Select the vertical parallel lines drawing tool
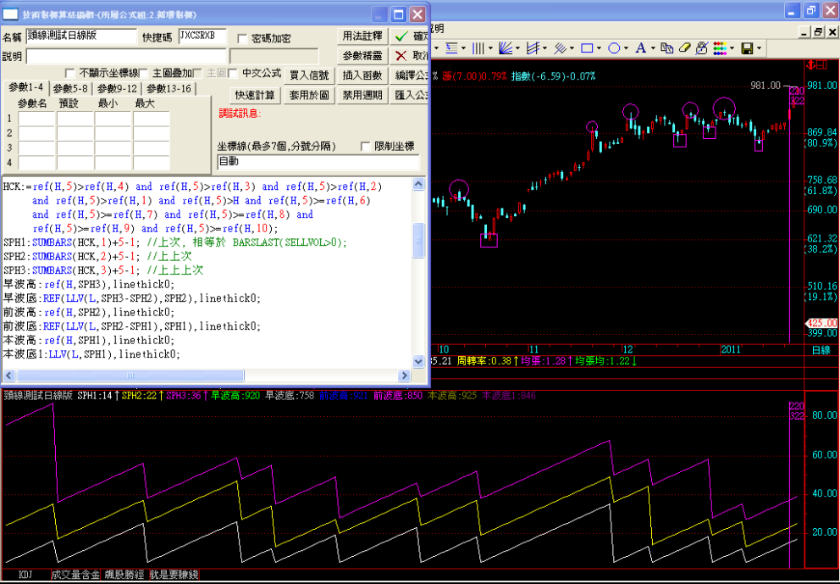Viewport: 840px width, 584px height. click(x=478, y=48)
